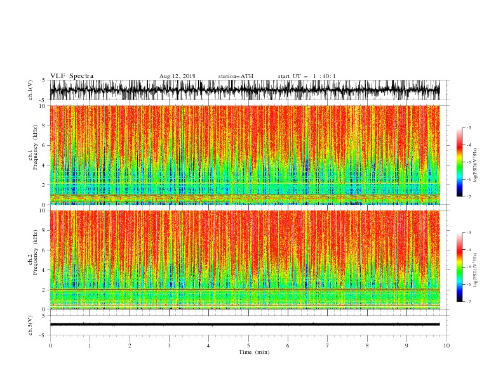Click the ch.2 frequency axis "6" tick label

point(44,250)
